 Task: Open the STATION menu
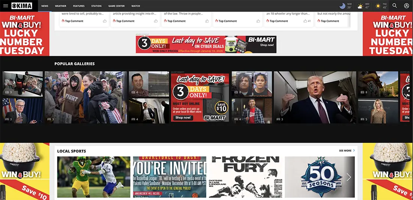pyautogui.click(x=96, y=6)
